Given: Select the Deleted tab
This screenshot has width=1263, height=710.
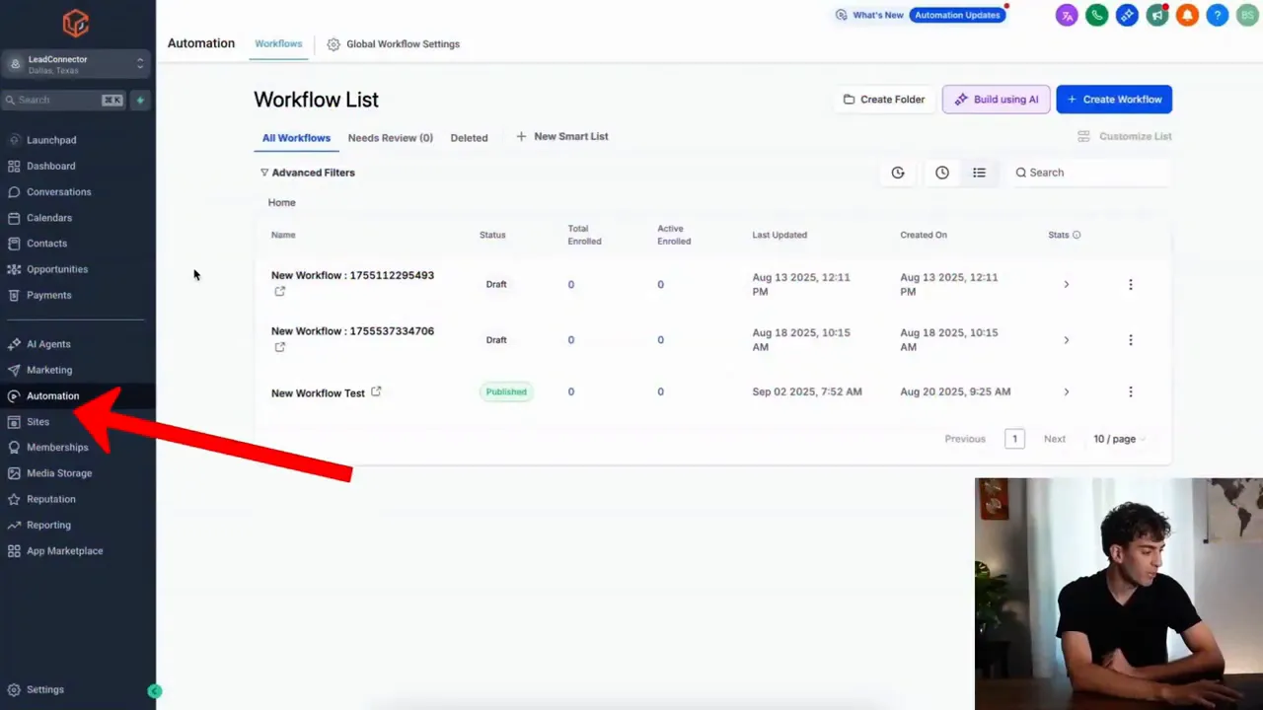Looking at the screenshot, I should point(469,138).
